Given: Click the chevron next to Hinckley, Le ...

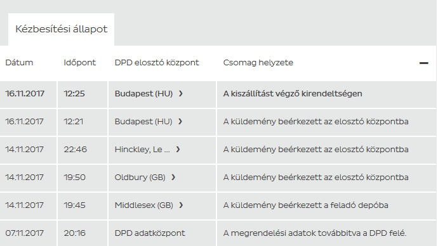Looking at the screenshot, I should pos(178,150).
